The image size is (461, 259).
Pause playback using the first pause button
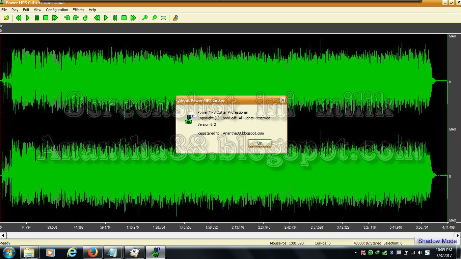click(37, 18)
